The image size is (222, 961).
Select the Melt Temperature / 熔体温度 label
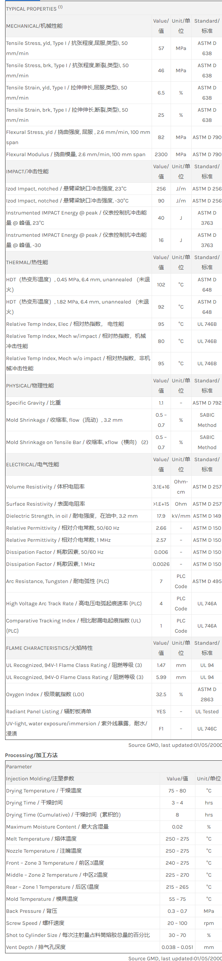[41, 839]
